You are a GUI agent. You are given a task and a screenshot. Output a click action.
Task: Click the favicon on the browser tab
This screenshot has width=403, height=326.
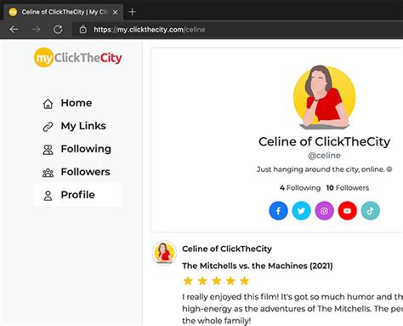coord(13,12)
